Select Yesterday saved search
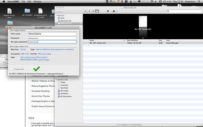Screen dimensions: 203x127 pyautogui.click(x=64, y=85)
